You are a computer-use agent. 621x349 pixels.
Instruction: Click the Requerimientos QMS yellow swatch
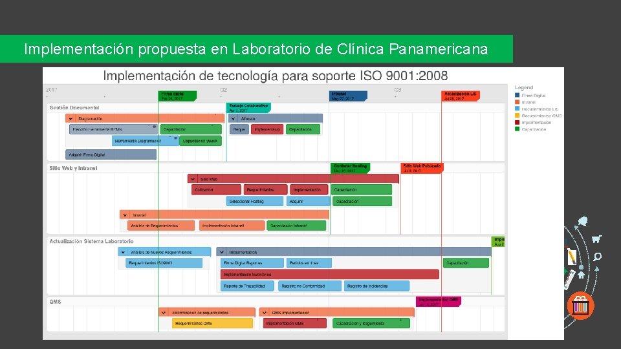[x=517, y=116]
